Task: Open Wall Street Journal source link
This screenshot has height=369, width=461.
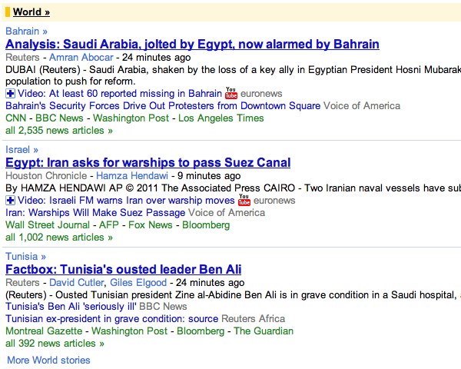Action: pyautogui.click(x=48, y=224)
